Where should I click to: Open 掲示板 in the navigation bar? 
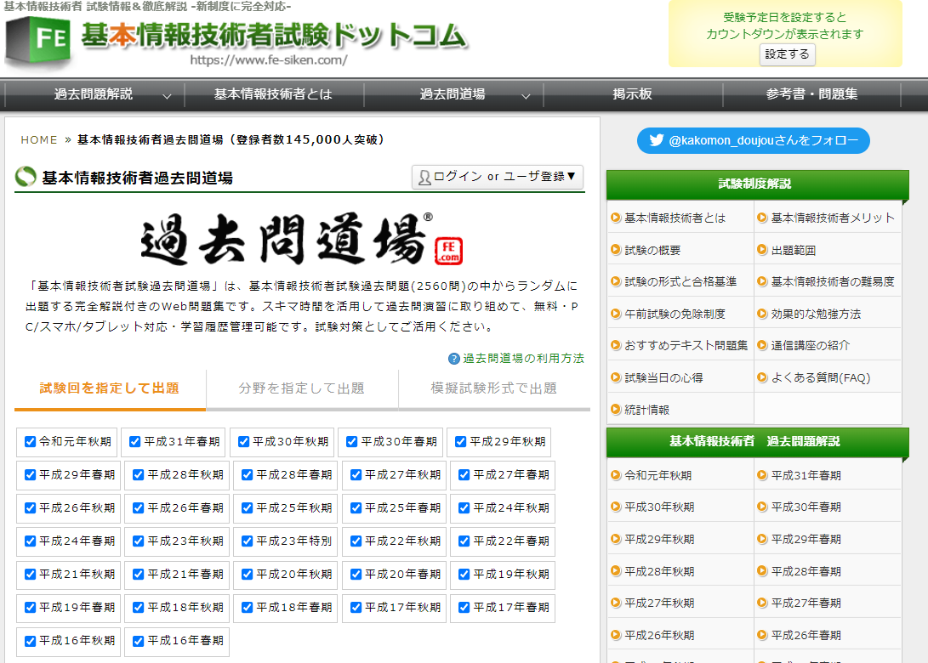click(632, 94)
